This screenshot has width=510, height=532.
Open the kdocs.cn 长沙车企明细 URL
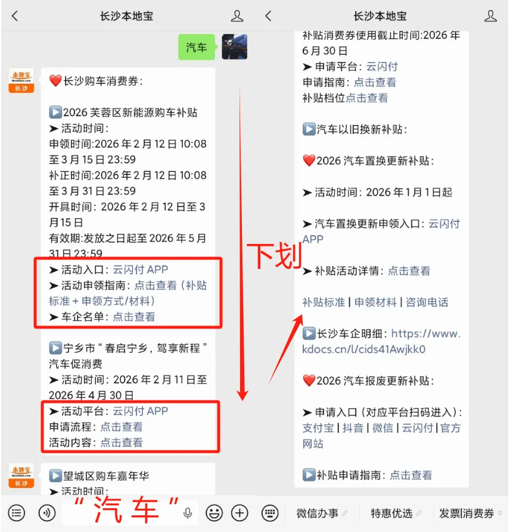381,342
